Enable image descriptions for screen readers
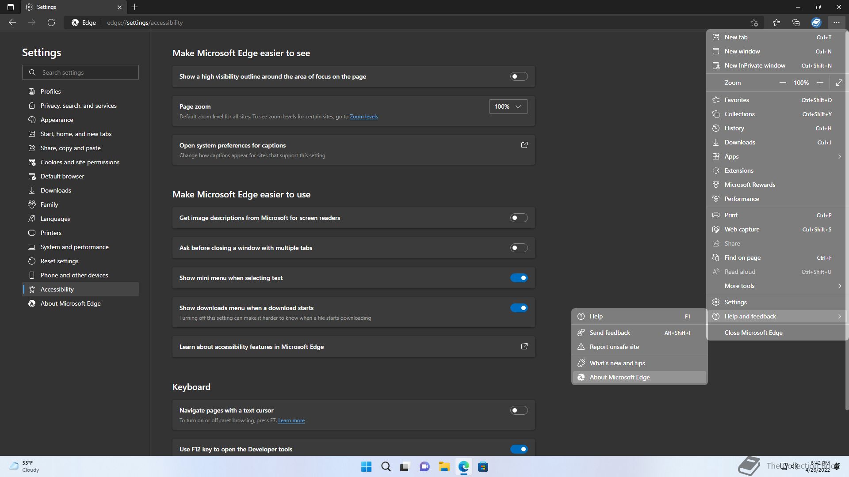849x477 pixels. click(x=519, y=218)
